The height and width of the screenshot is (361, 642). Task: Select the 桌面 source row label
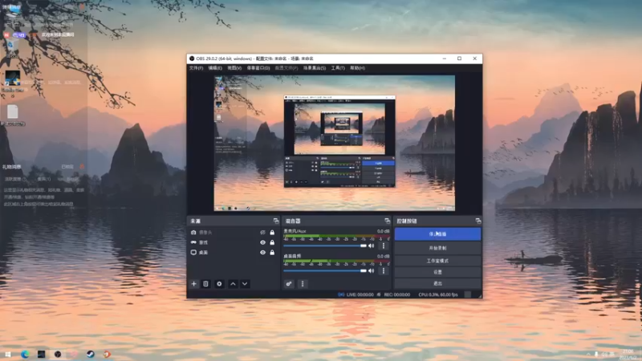(x=203, y=253)
